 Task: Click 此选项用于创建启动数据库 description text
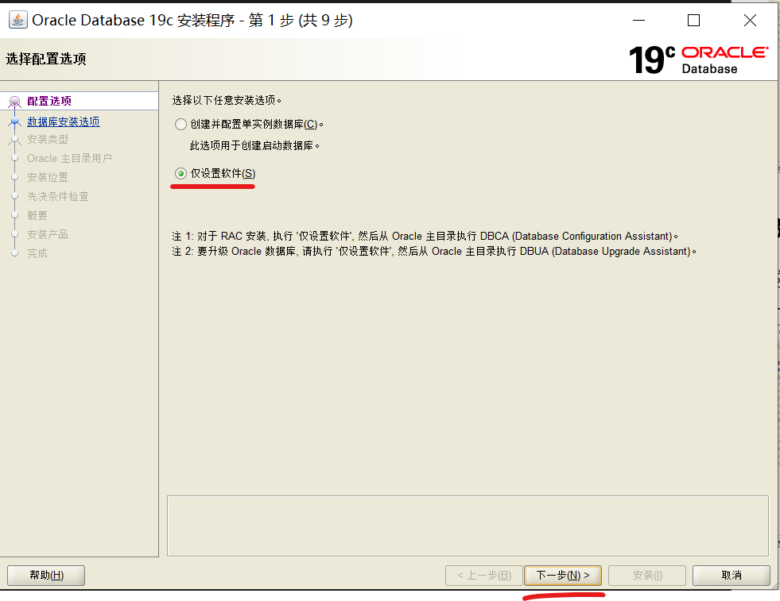pos(254,145)
